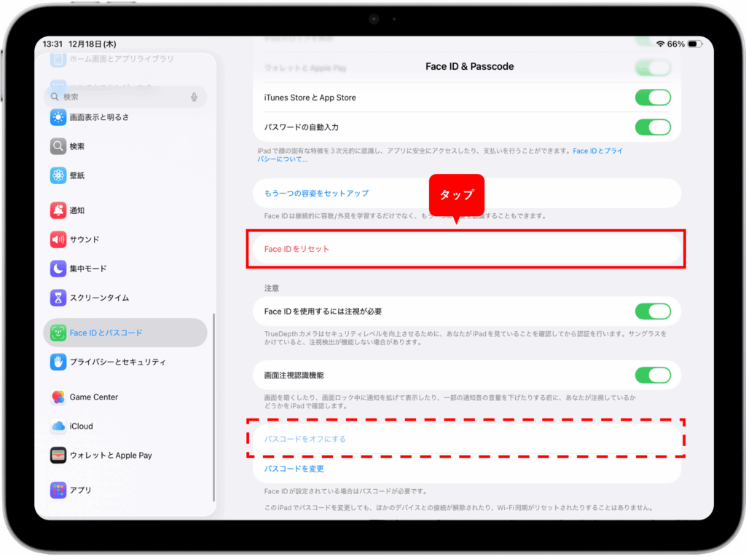Tap パスコードを変更 option

294,469
